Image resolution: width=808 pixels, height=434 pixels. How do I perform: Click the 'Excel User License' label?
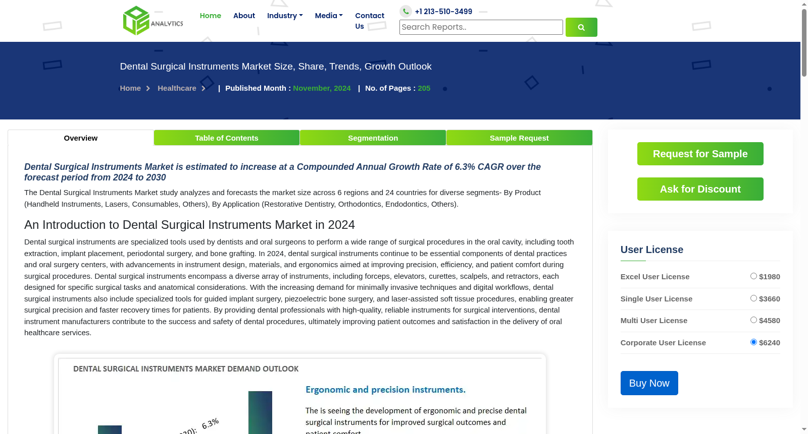point(655,277)
